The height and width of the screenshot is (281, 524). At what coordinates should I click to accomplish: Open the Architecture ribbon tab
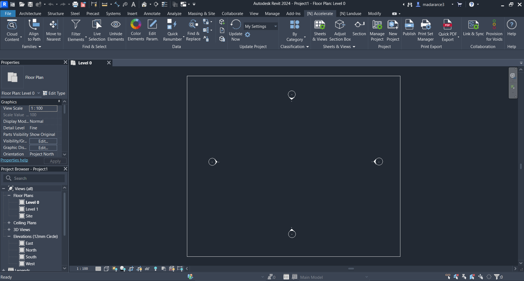pos(30,14)
